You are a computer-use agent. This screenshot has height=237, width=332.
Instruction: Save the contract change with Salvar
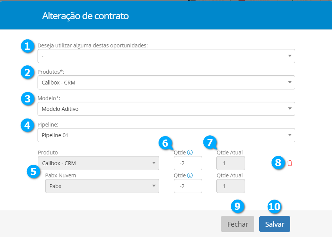275,224
